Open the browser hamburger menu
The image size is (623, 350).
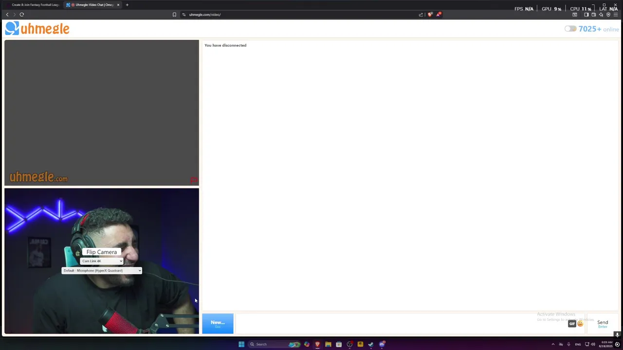pyautogui.click(x=615, y=15)
